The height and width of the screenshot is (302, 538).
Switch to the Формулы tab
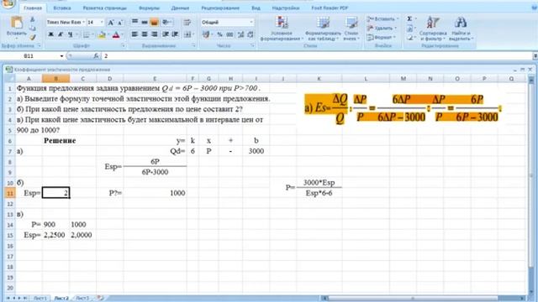point(149,8)
